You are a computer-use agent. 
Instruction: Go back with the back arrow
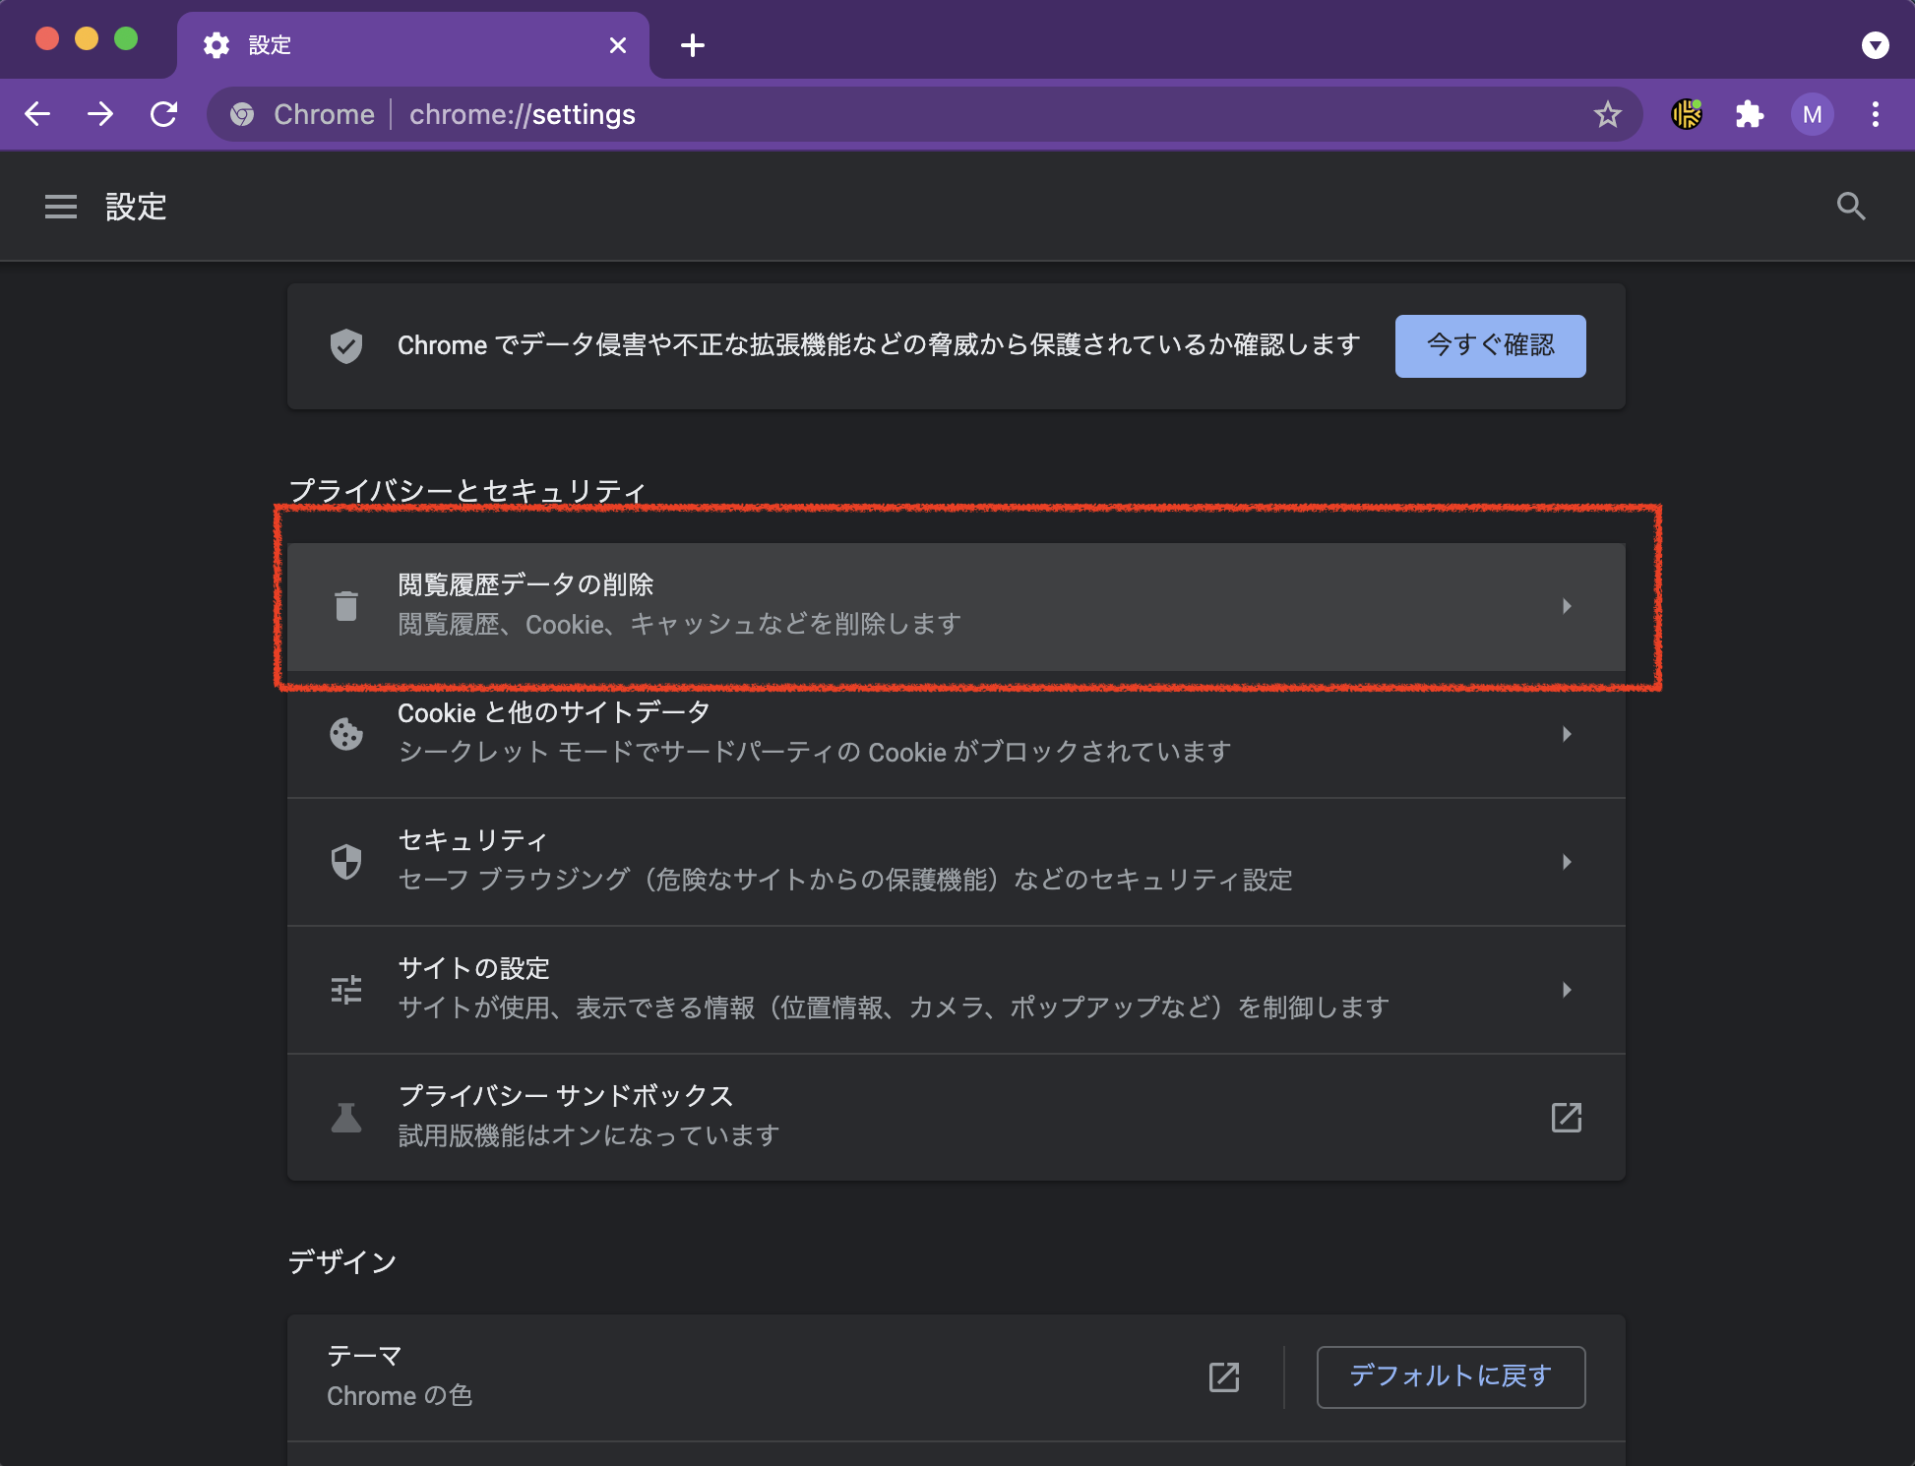[37, 115]
